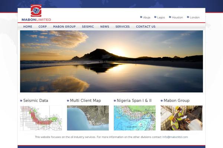Click the bullet icon before Nigeria Span I & II
The height and width of the screenshot is (148, 223).
point(115,101)
